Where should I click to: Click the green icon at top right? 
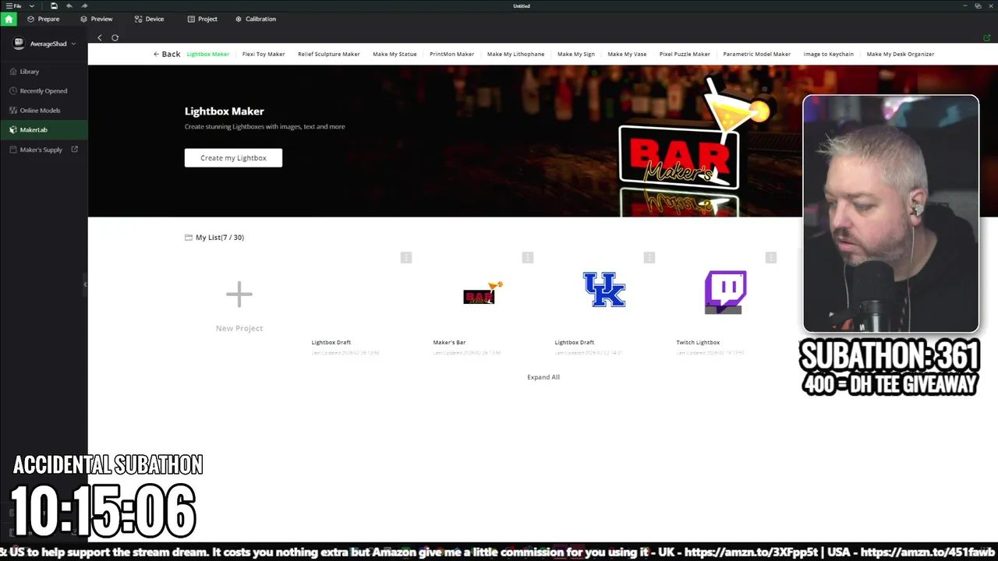(987, 37)
